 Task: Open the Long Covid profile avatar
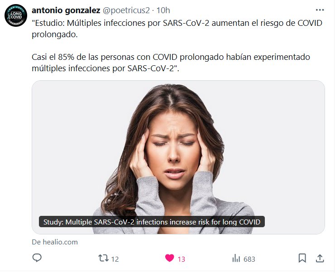tap(16, 15)
